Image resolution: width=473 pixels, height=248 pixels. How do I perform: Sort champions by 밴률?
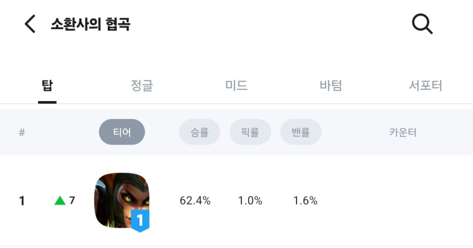click(301, 132)
